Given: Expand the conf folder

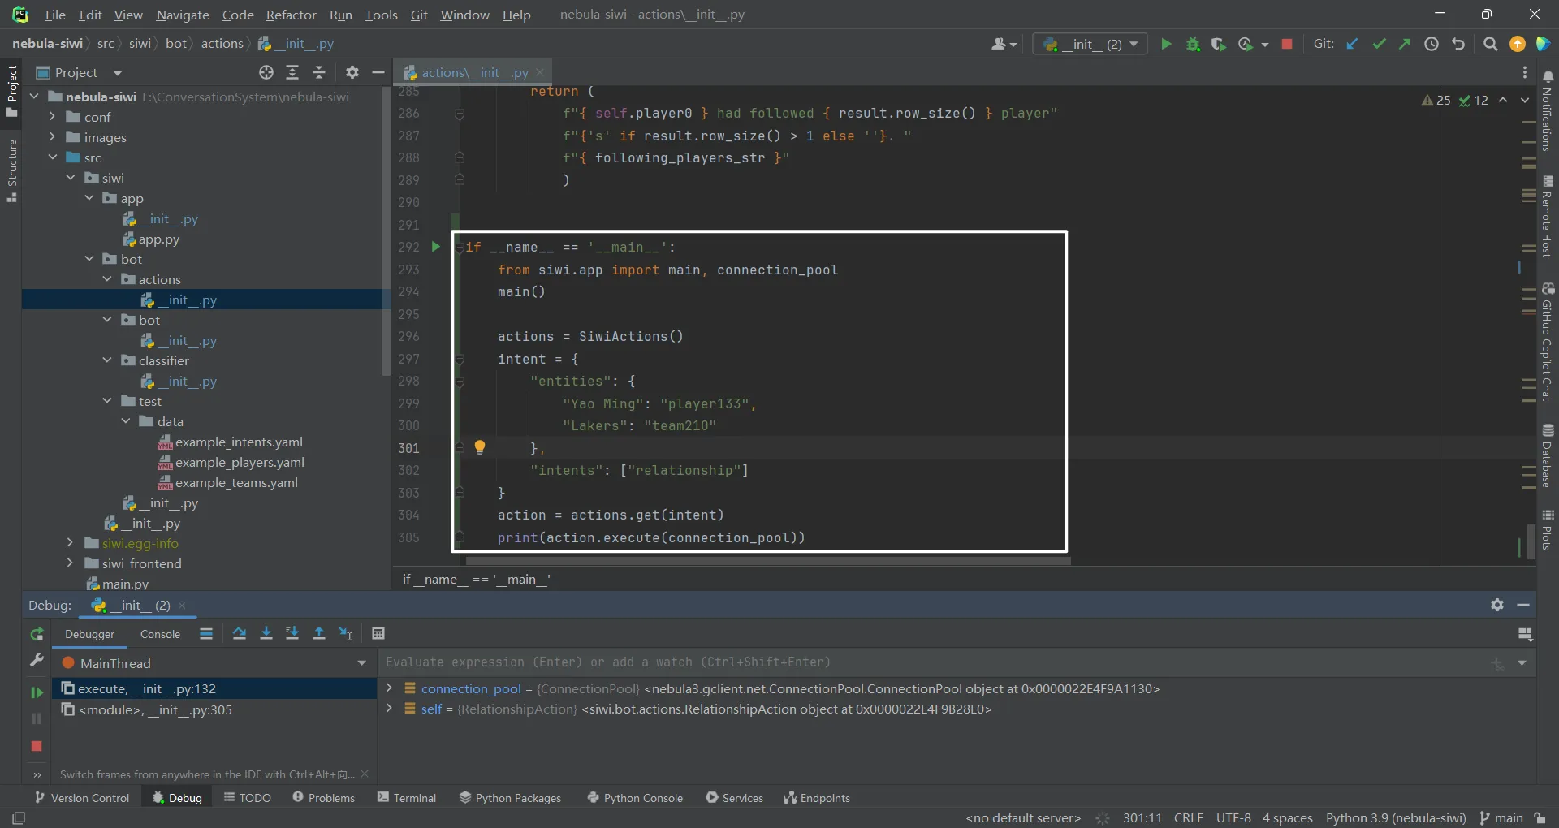Looking at the screenshot, I should point(52,117).
